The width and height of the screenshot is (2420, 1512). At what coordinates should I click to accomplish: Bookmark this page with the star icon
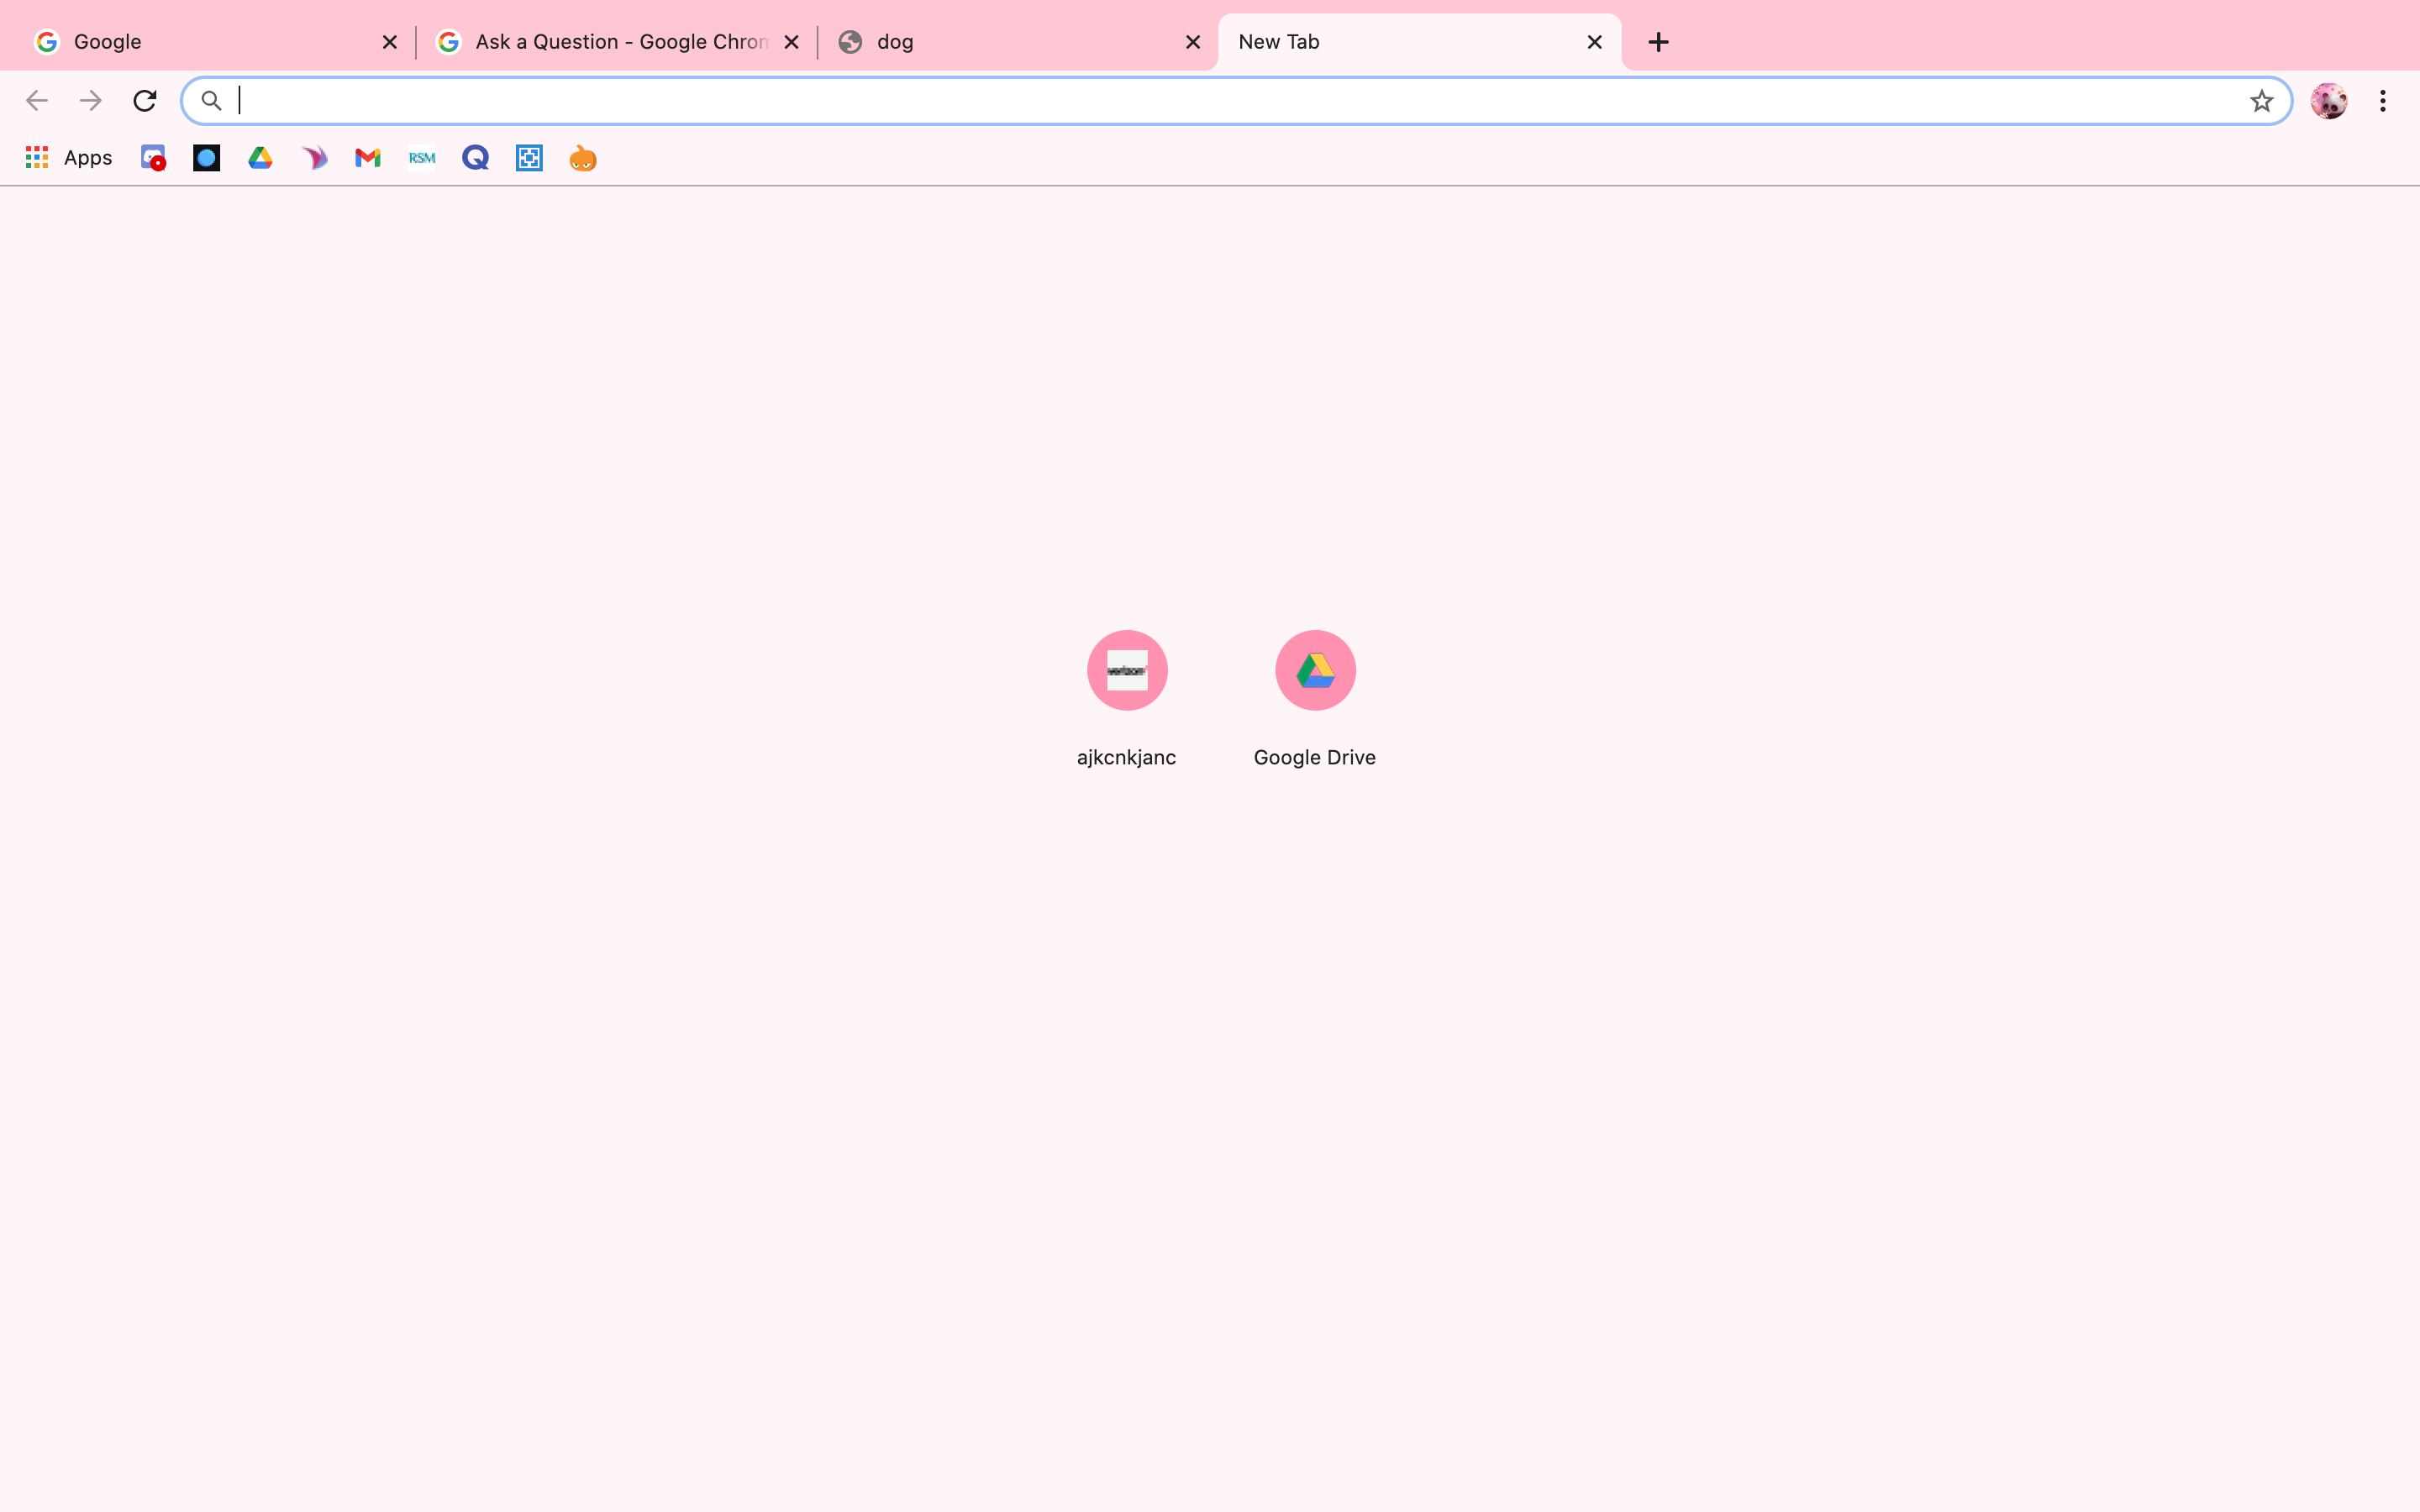click(2261, 101)
